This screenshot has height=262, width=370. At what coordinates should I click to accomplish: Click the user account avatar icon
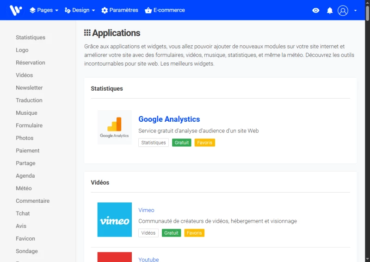pyautogui.click(x=343, y=10)
